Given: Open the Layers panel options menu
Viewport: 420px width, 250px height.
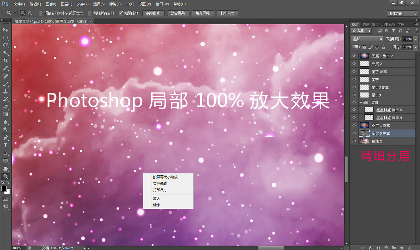Looking at the screenshot, I should (417, 24).
